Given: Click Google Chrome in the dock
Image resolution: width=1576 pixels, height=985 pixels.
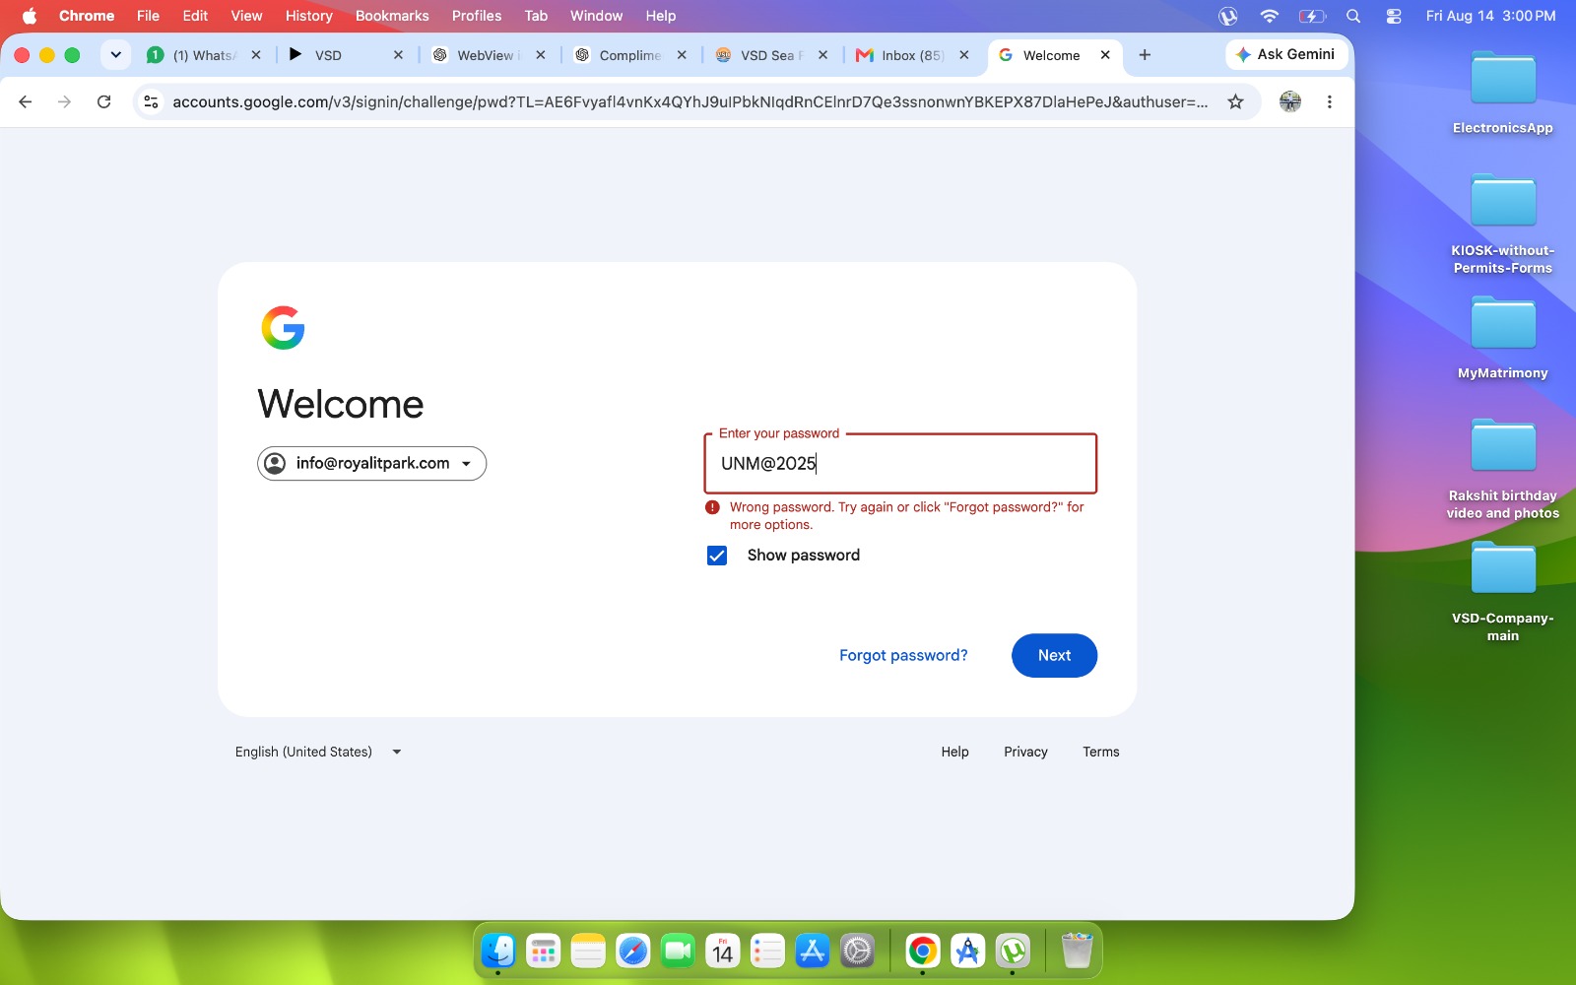Looking at the screenshot, I should [923, 951].
